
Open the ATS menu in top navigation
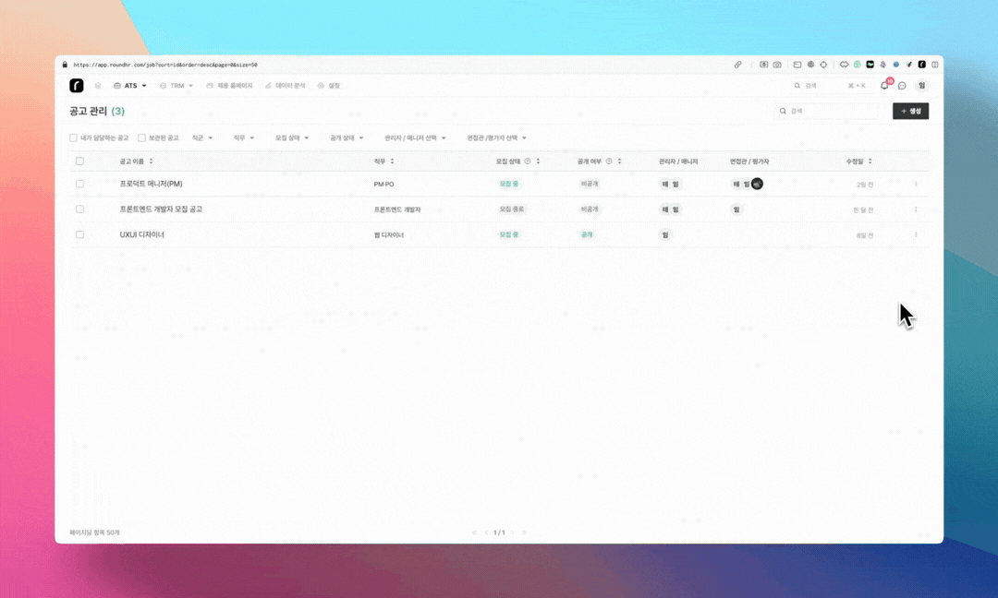point(130,86)
